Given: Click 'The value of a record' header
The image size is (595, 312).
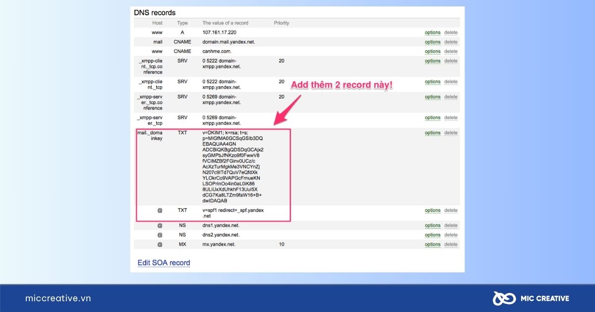Looking at the screenshot, I should click(x=225, y=23).
